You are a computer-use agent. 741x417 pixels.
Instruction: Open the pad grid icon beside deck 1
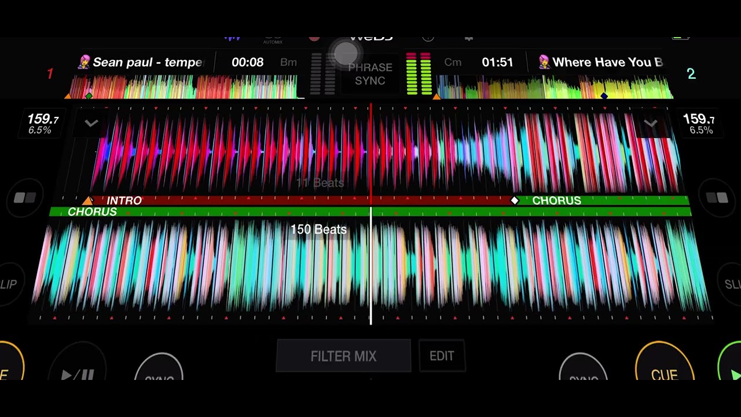tap(25, 199)
